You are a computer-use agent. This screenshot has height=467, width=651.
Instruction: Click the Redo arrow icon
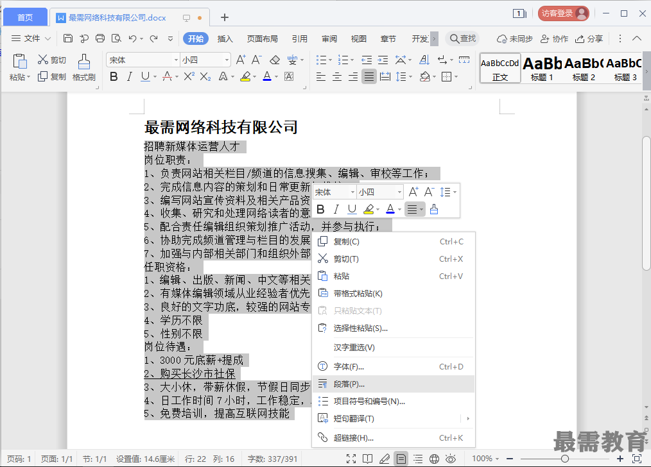[153, 38]
